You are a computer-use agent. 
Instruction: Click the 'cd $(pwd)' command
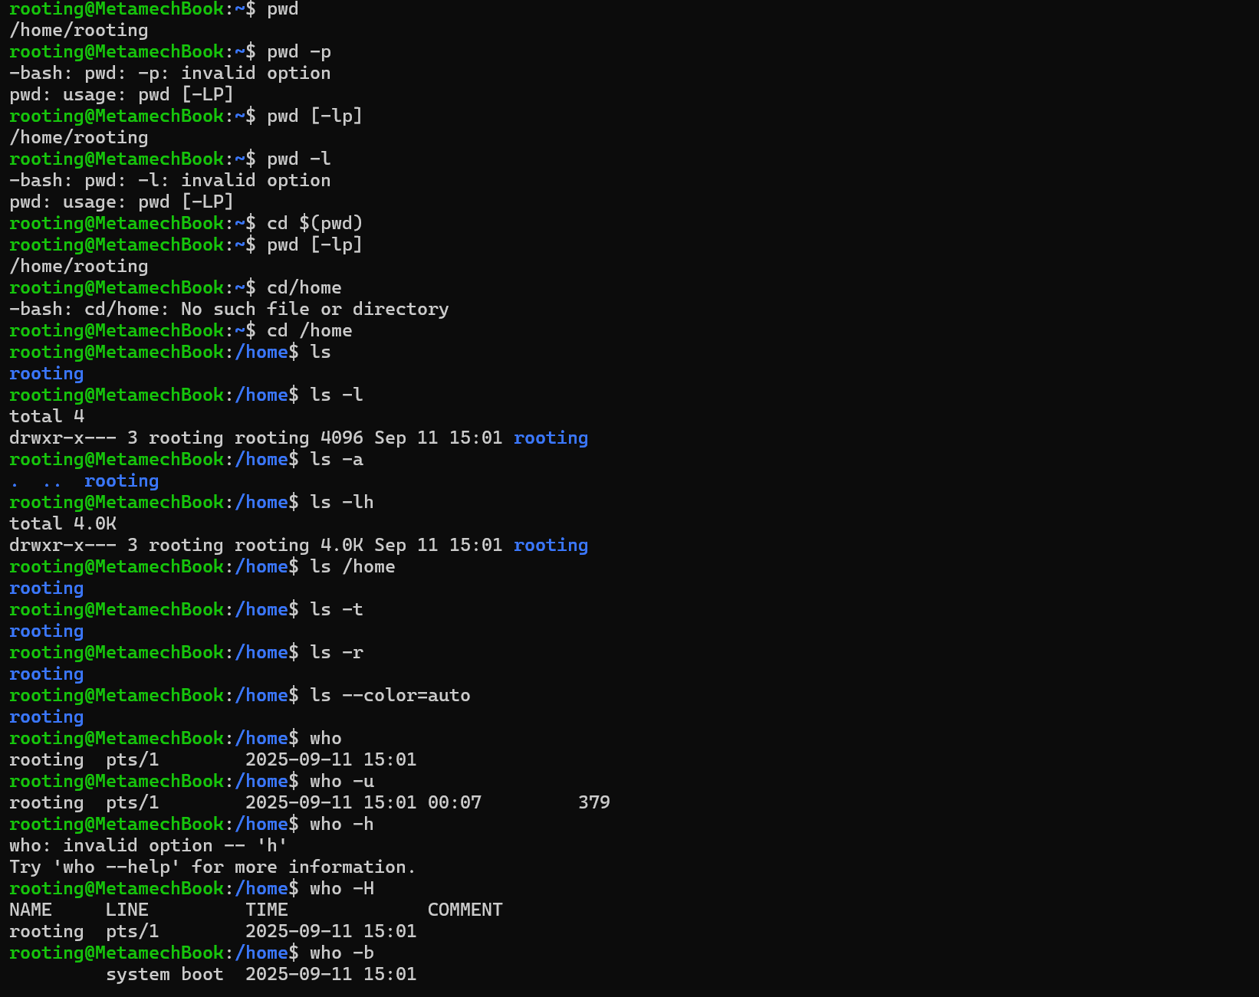click(315, 223)
